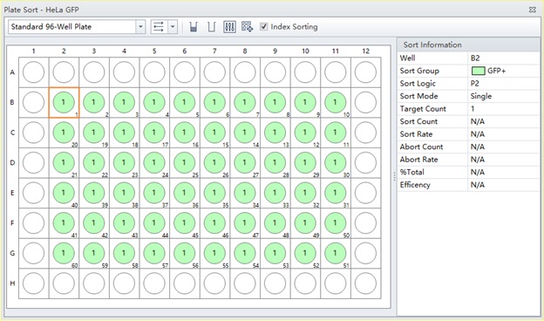This screenshot has width=544, height=321.
Task: Click the empty tube icon in toolbar
Action: pyautogui.click(x=211, y=27)
